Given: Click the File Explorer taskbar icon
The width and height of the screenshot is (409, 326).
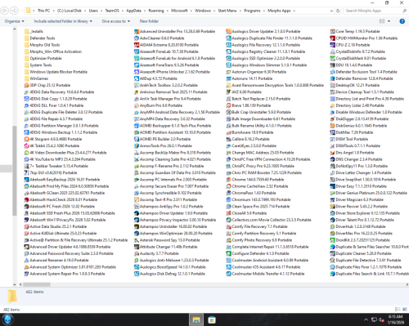Looking at the screenshot, I should [x=196, y=319].
